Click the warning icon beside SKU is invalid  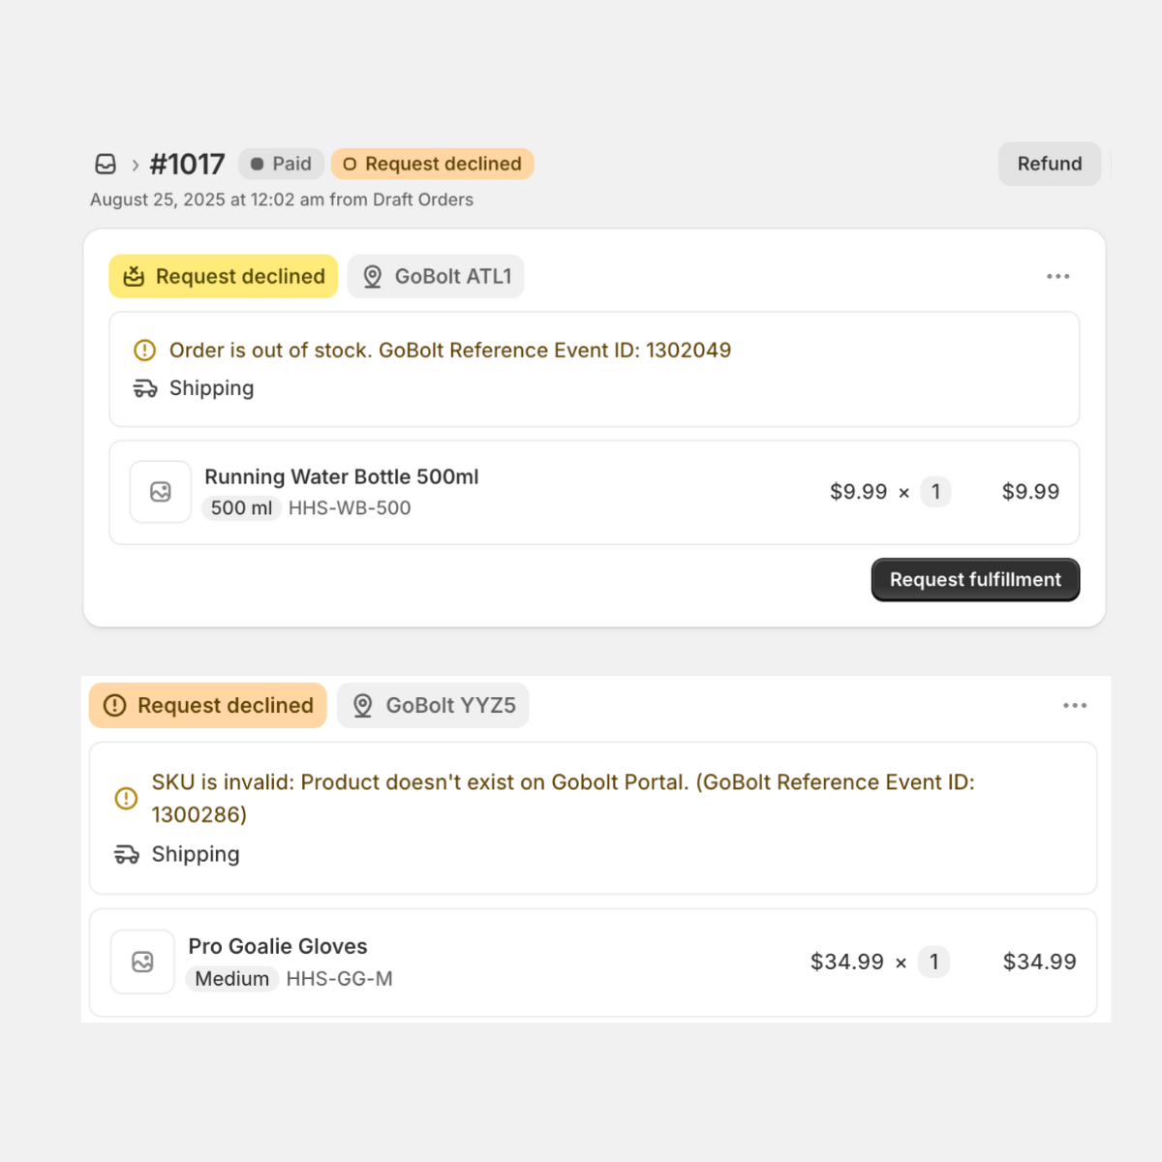126,798
